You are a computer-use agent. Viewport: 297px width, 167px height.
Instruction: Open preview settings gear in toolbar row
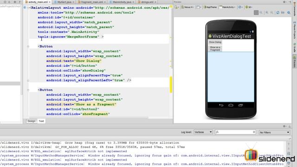[289, 13]
